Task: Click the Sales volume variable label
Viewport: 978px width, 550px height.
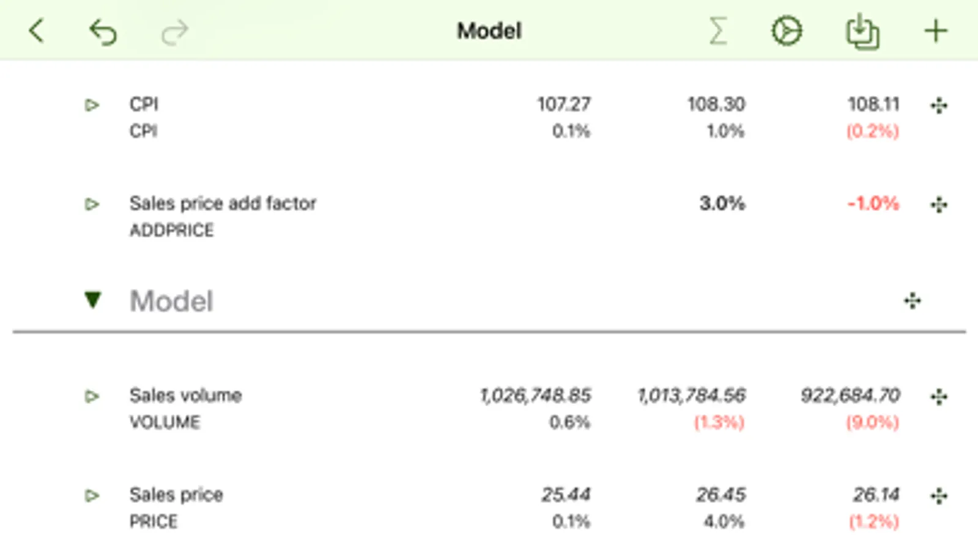Action: (185, 395)
